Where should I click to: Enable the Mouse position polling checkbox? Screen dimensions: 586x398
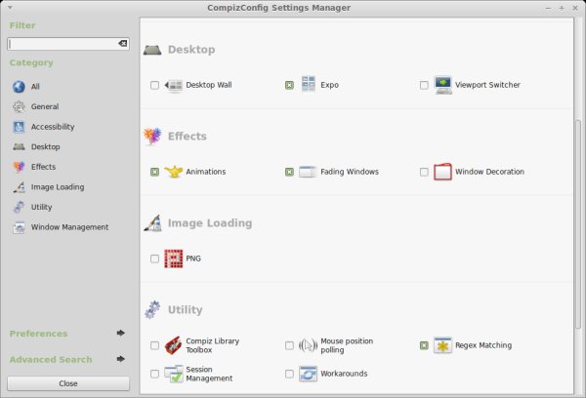coord(289,345)
